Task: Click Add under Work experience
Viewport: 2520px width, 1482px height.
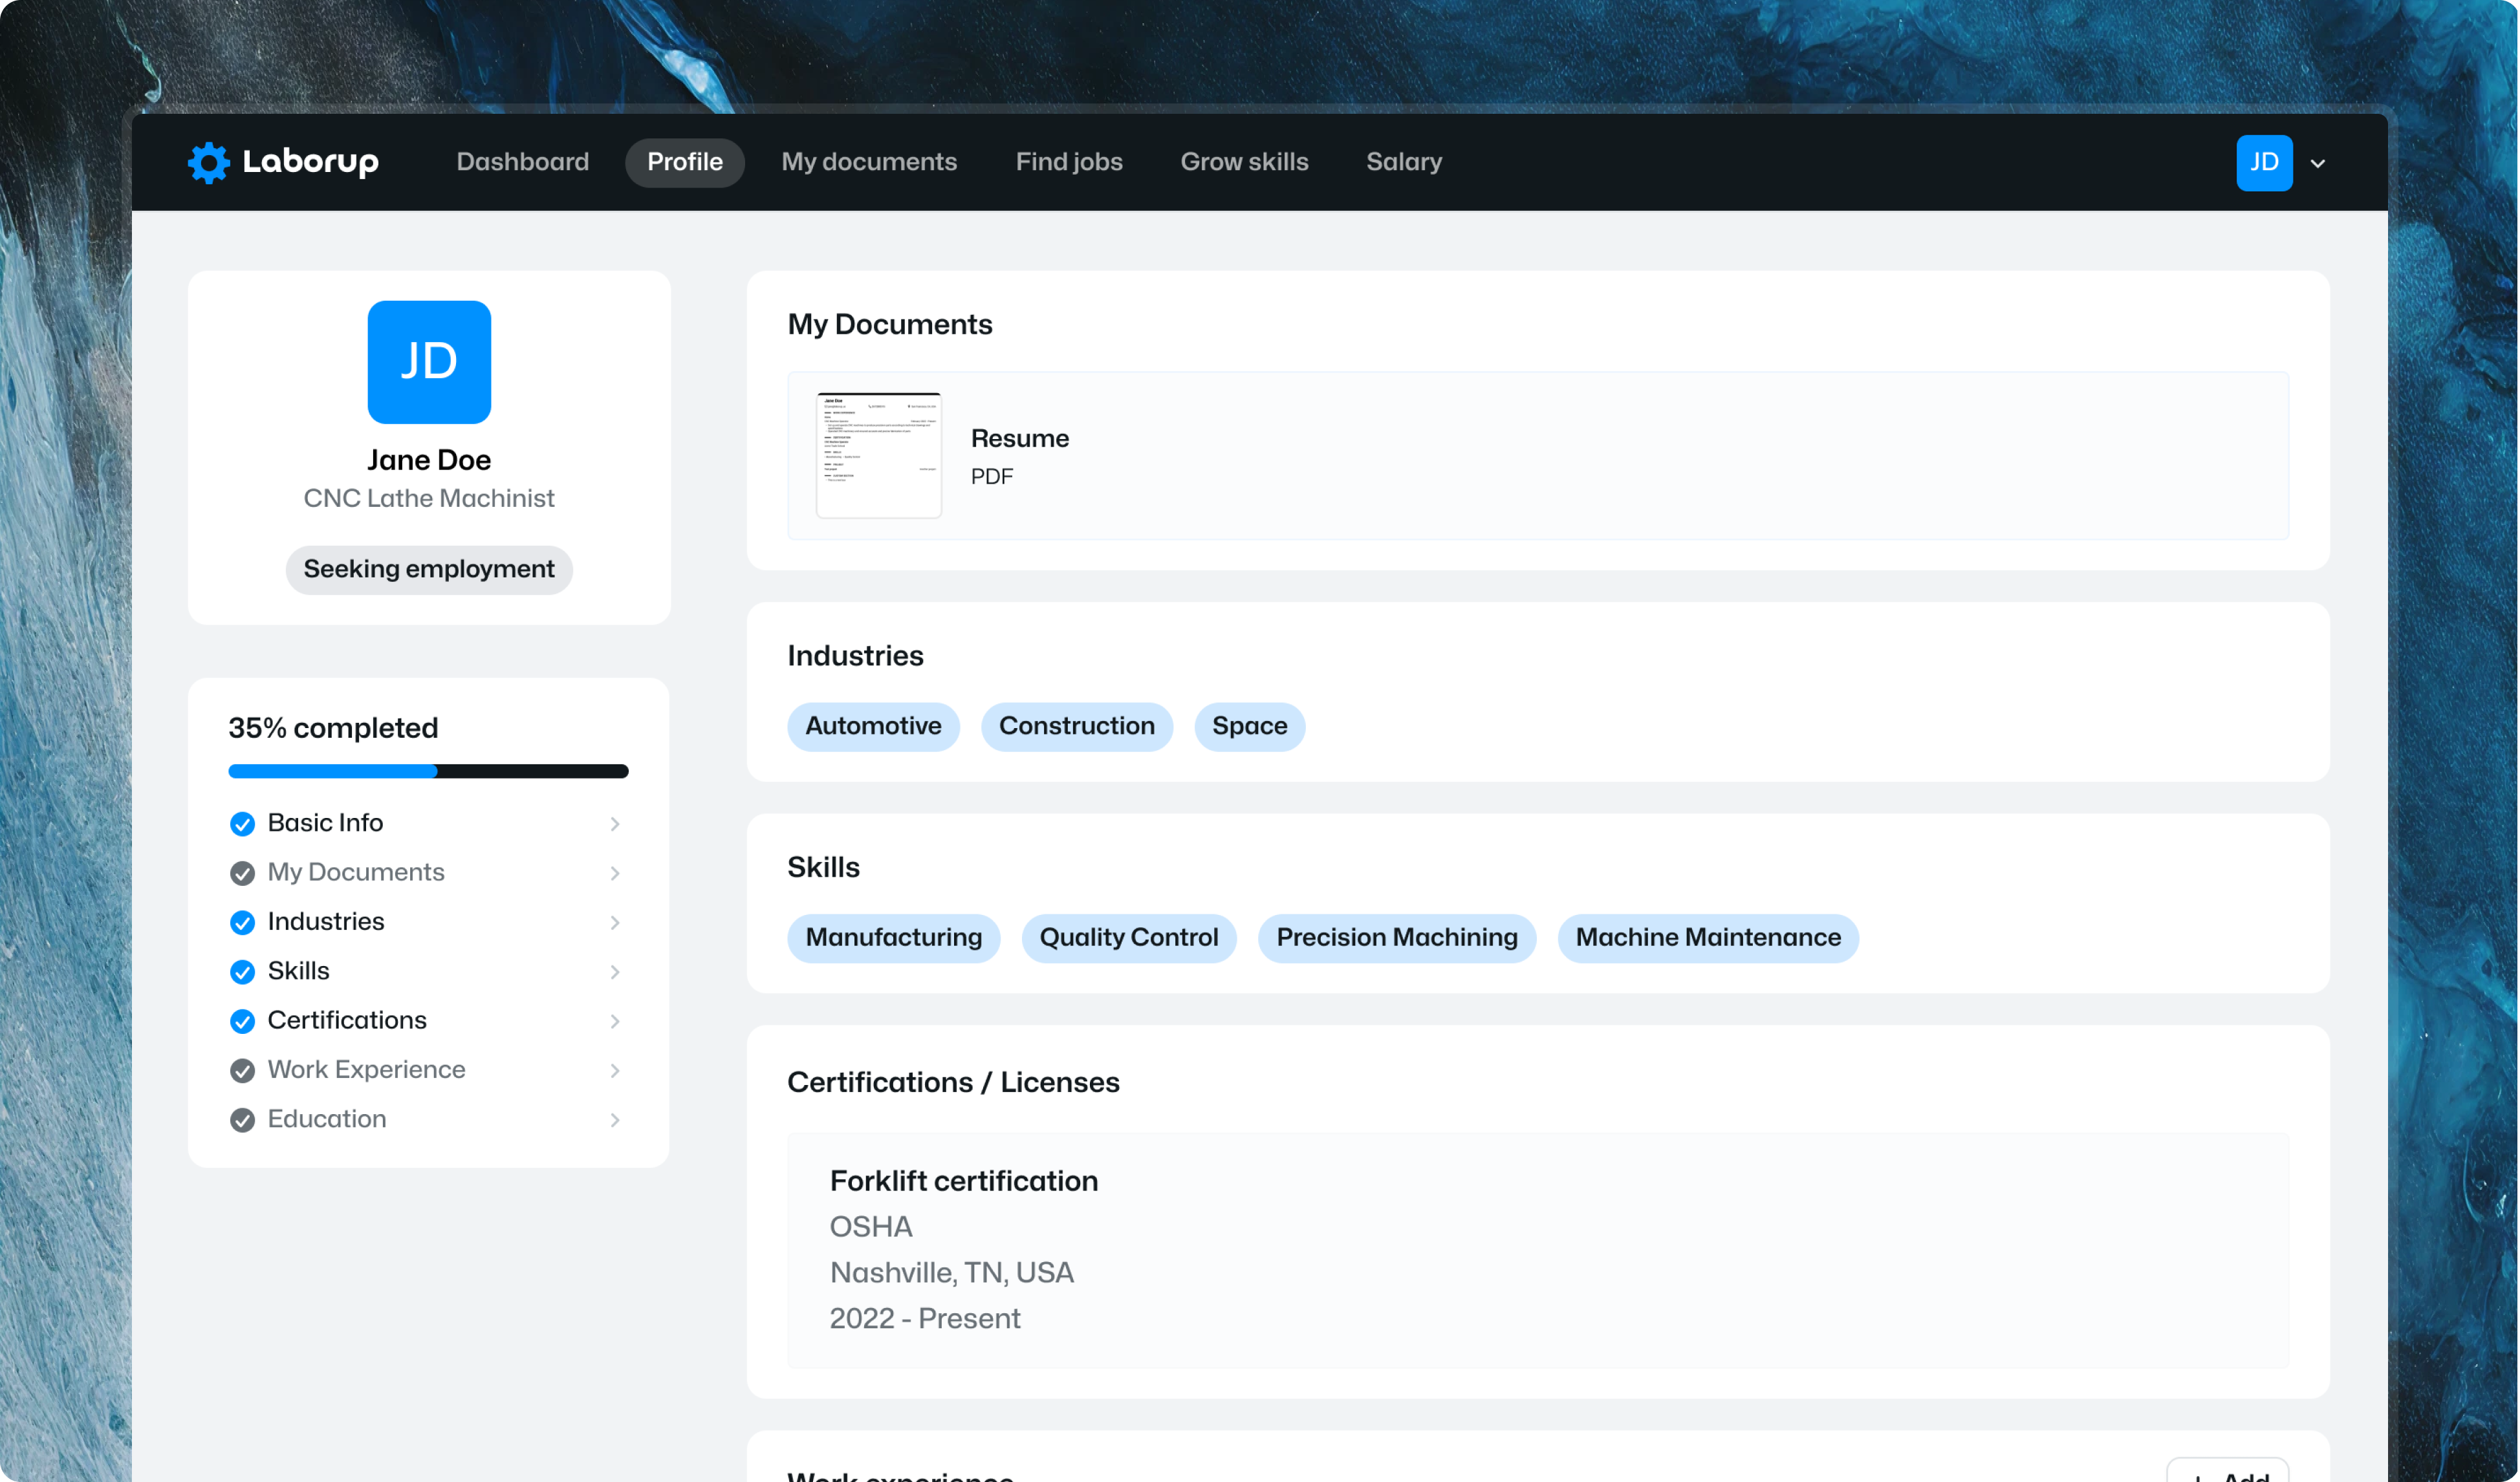Action: point(2228,1476)
